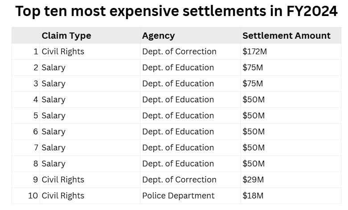This screenshot has width=348, height=210.
Task: Click the row number 2 cell
Action: (x=36, y=68)
